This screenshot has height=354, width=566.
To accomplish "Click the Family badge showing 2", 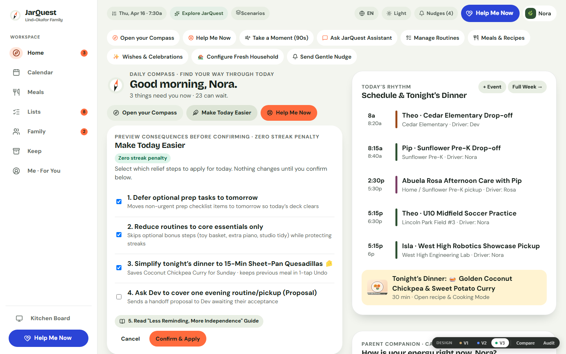I will [x=84, y=131].
